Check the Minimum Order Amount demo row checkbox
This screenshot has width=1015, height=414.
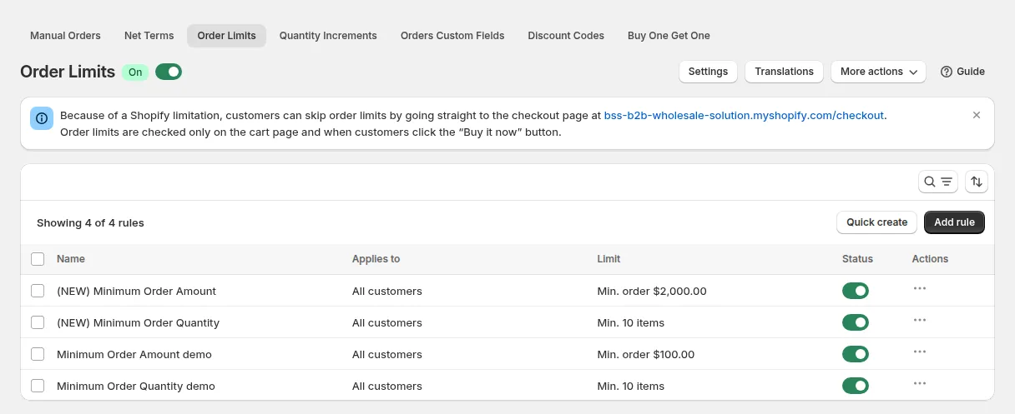38,354
